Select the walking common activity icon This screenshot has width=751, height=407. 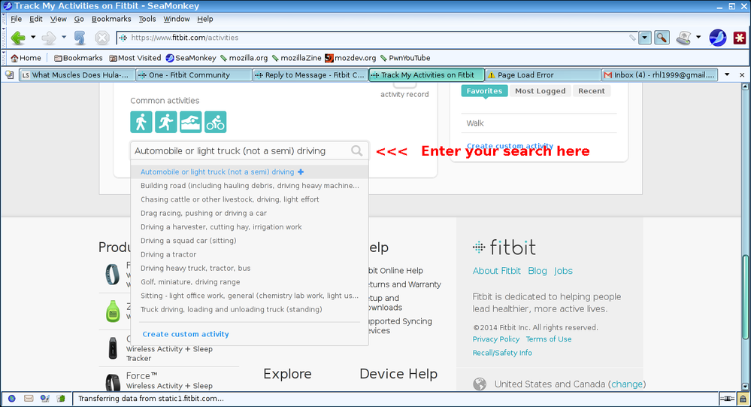[x=141, y=122]
